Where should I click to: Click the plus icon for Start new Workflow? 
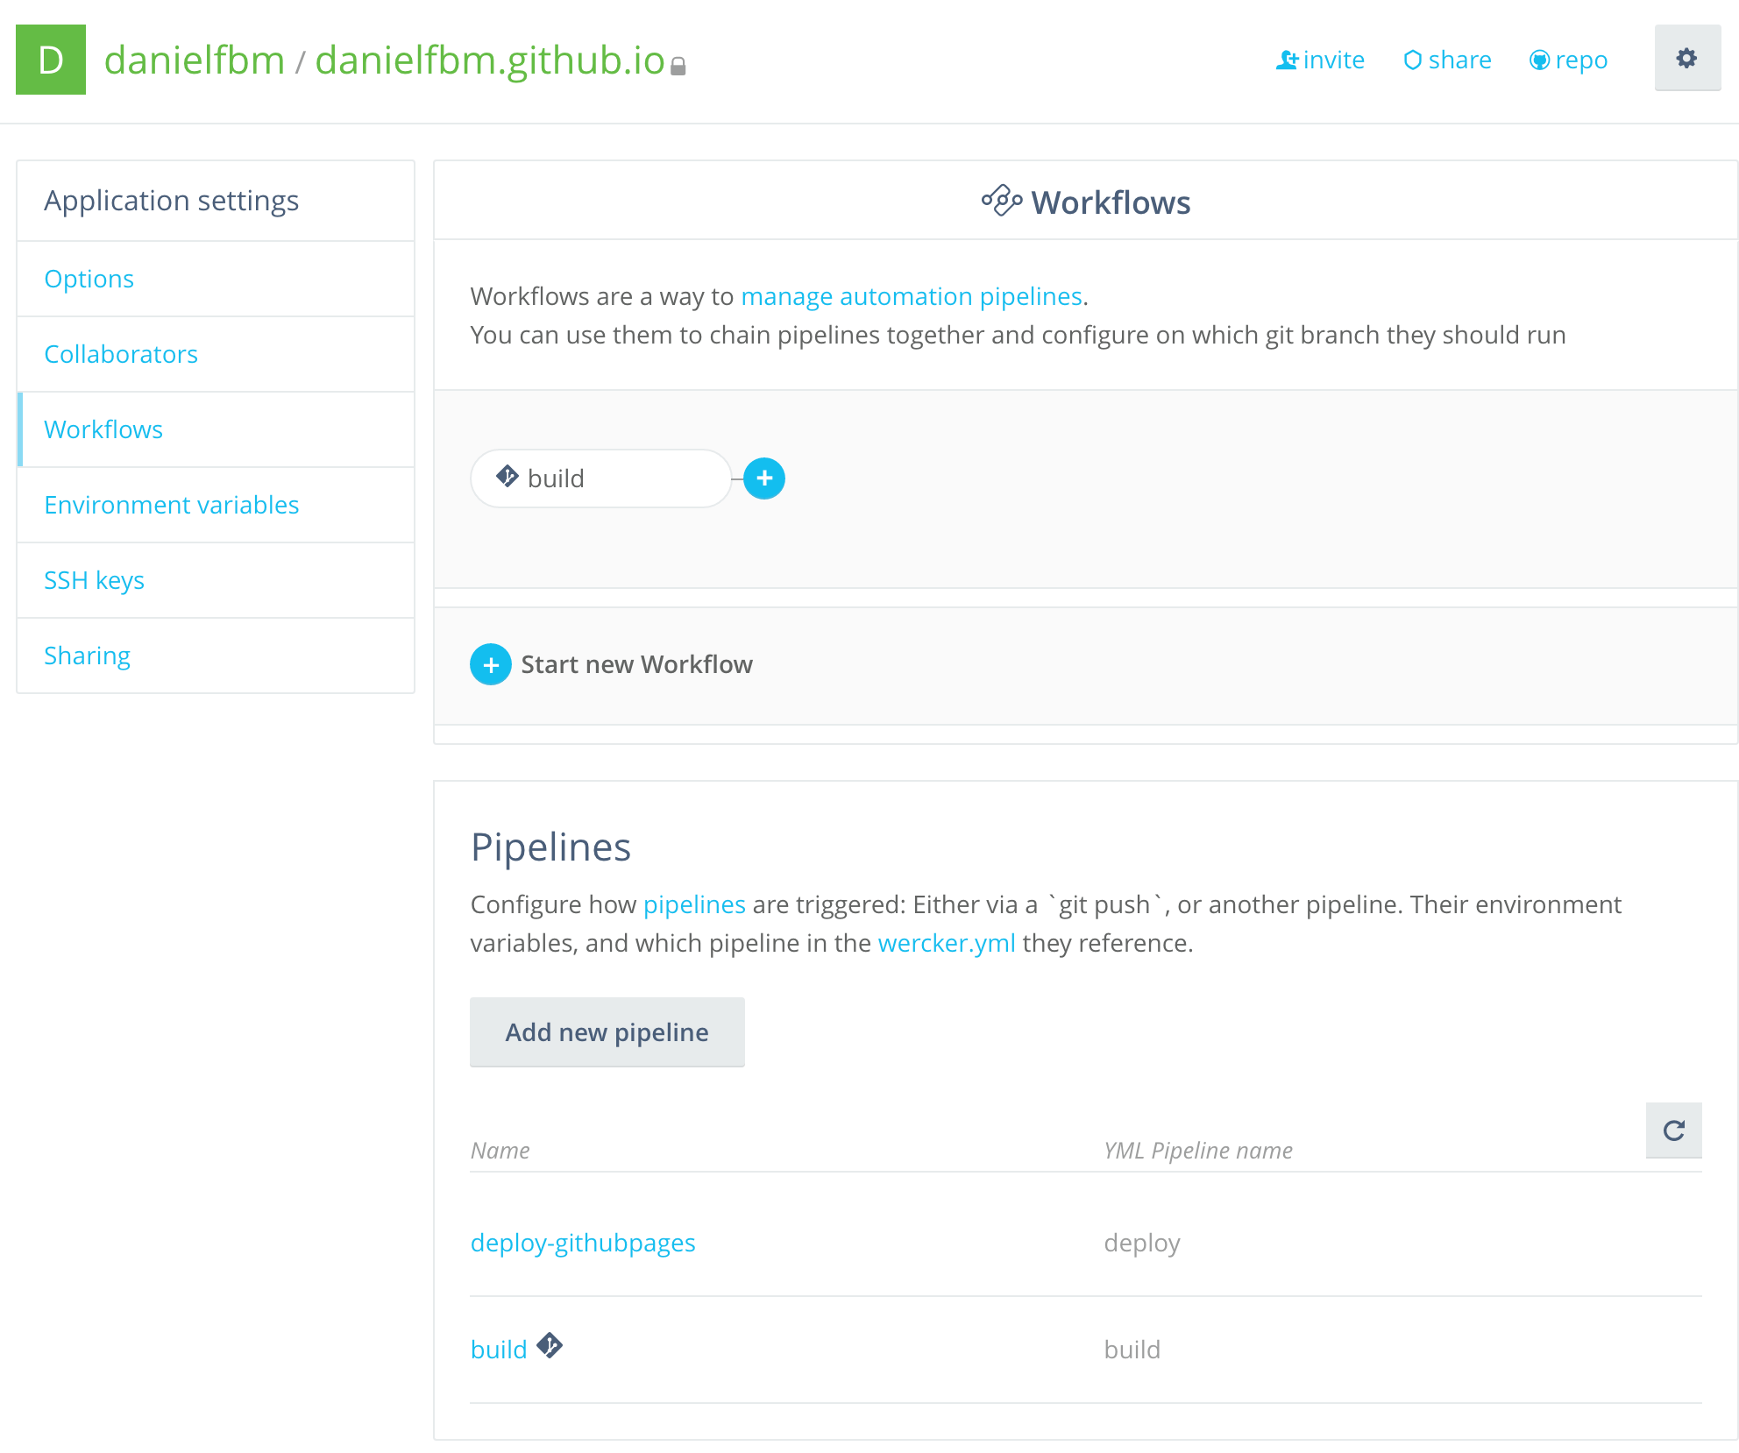[491, 664]
